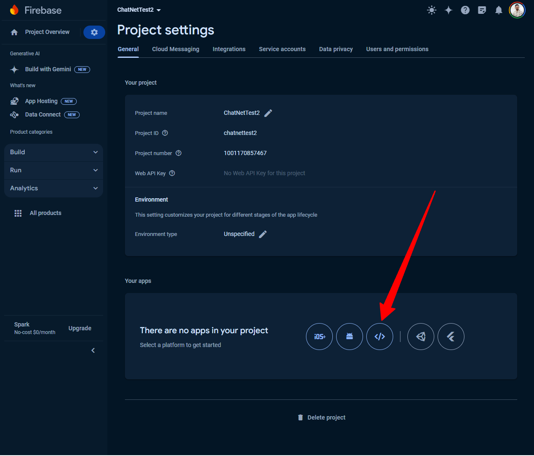Toggle the light/dark theme icon

tap(432, 10)
